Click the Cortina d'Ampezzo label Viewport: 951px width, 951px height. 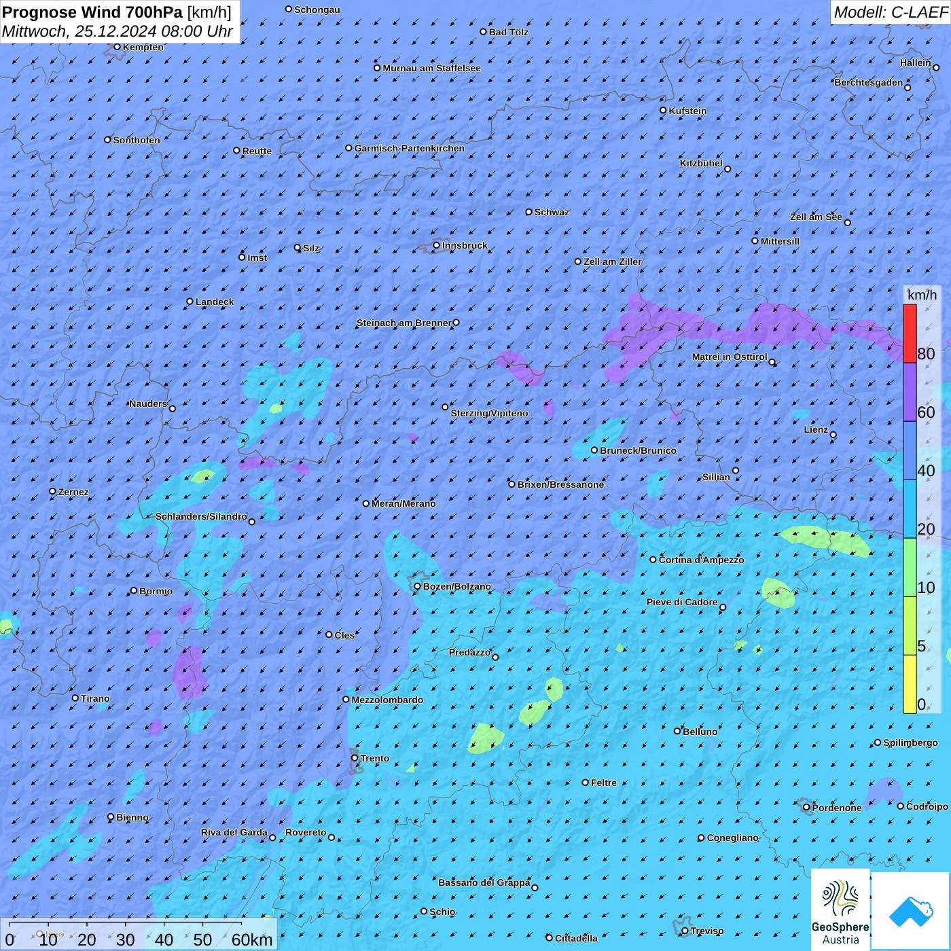[x=701, y=560]
